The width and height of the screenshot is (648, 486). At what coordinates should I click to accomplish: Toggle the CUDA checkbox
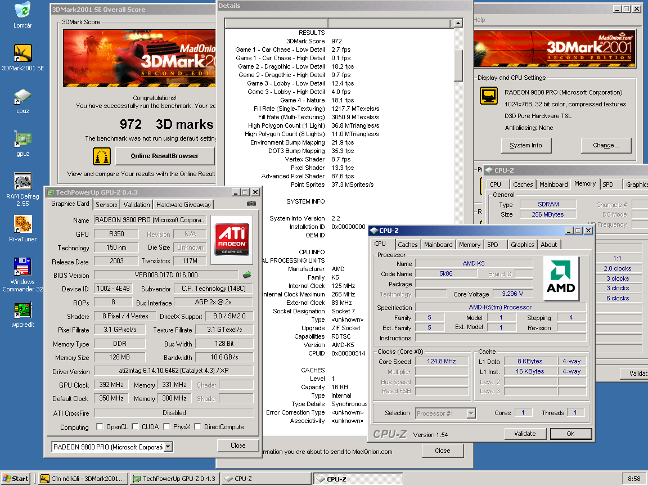pos(135,426)
